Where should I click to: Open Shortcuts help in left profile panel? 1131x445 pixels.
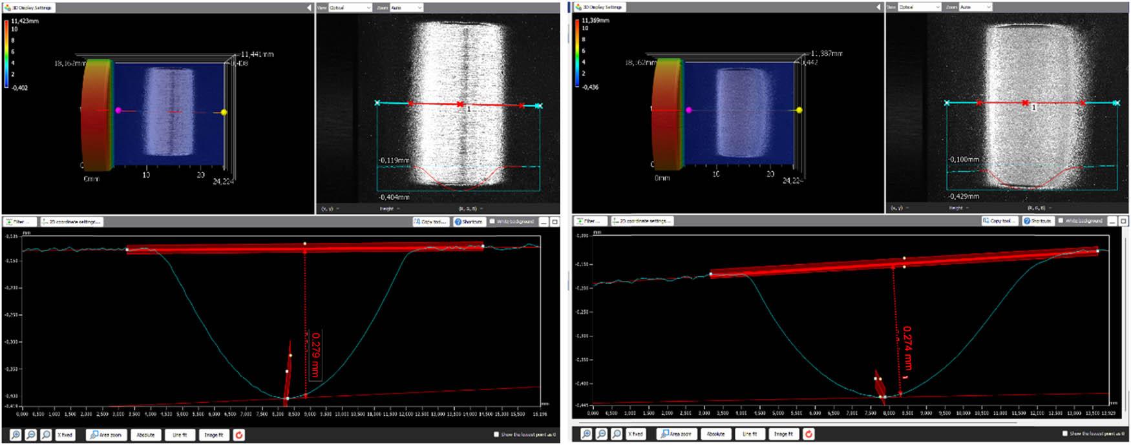[469, 222]
